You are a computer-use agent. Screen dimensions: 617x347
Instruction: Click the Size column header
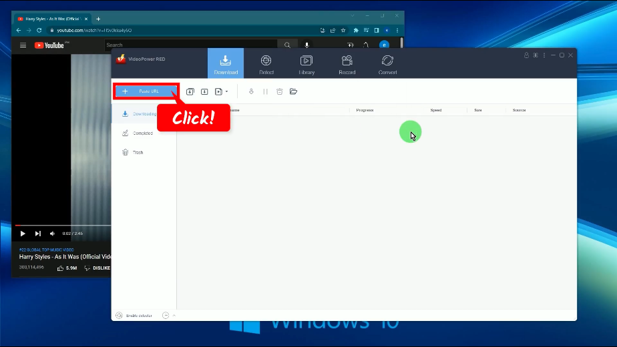click(x=478, y=110)
